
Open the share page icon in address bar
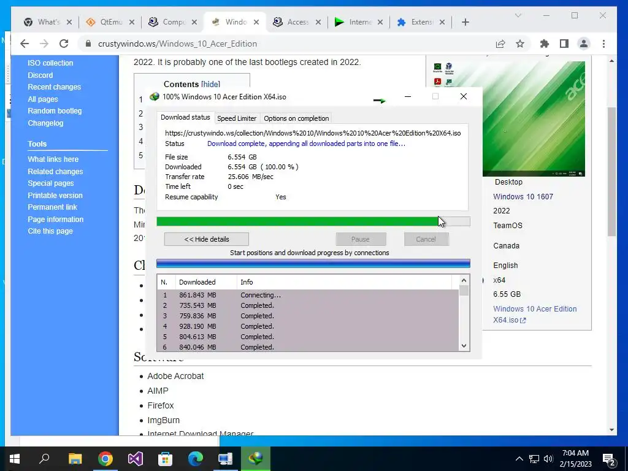(x=500, y=44)
